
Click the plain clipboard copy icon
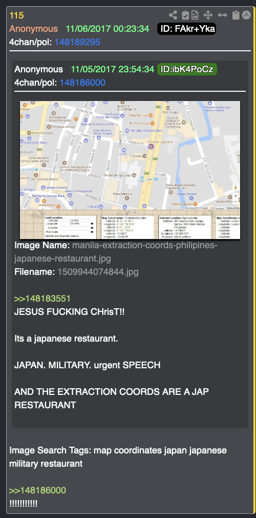[236, 15]
